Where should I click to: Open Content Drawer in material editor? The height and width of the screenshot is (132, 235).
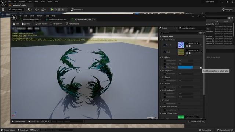(19, 121)
